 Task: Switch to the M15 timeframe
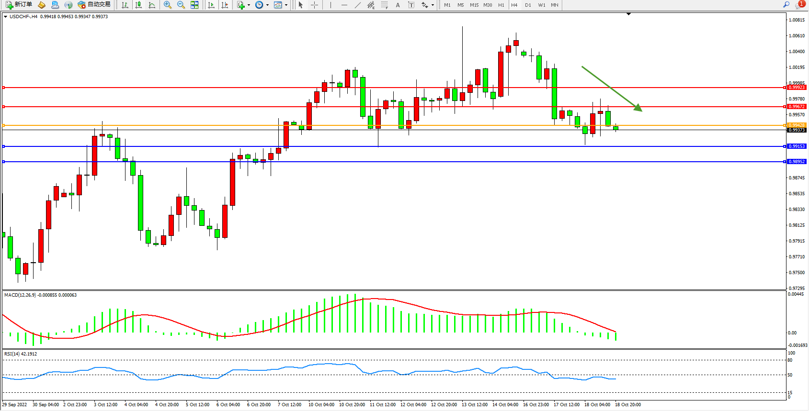474,5
